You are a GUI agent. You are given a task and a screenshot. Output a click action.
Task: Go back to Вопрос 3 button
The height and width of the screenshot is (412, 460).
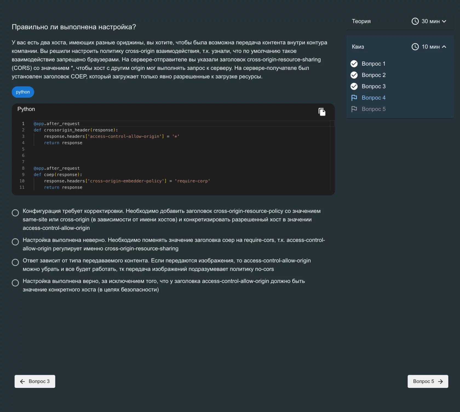35,381
